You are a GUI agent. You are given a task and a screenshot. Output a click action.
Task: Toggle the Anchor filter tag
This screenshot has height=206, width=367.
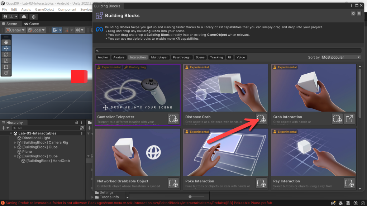pyautogui.click(x=103, y=58)
